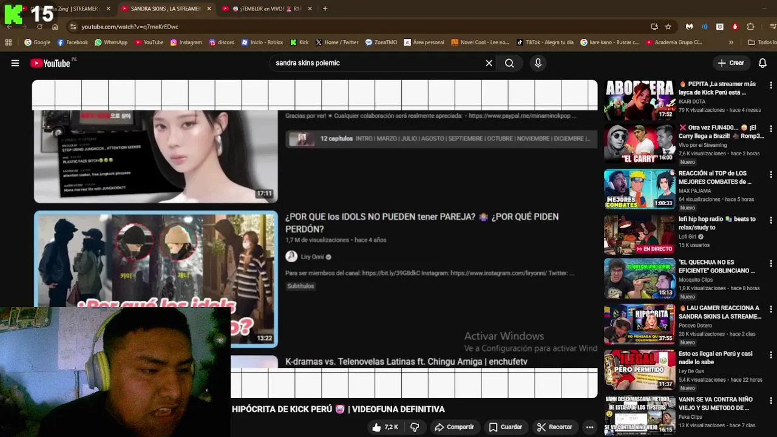Image resolution: width=777 pixels, height=437 pixels.
Task: Open '¿POR QUE los IDOLS NO PUEDEN tener PAREJA?' result
Action: click(x=422, y=223)
